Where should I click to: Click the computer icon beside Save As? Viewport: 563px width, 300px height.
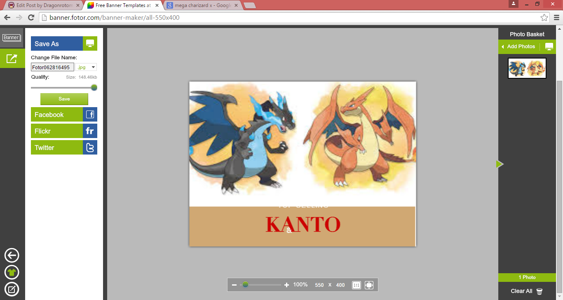pos(90,44)
